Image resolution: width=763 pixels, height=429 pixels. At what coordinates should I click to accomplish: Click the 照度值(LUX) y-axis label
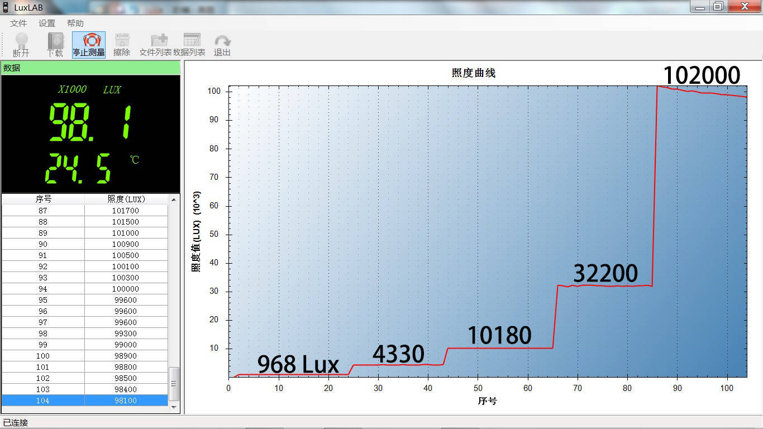tap(196, 232)
